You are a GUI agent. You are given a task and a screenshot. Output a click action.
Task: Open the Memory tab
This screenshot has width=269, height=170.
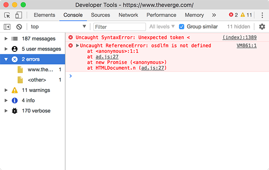(194, 15)
